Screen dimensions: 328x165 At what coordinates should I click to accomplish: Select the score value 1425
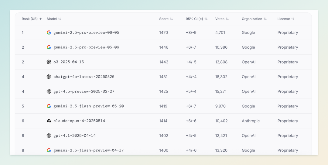click(164, 91)
